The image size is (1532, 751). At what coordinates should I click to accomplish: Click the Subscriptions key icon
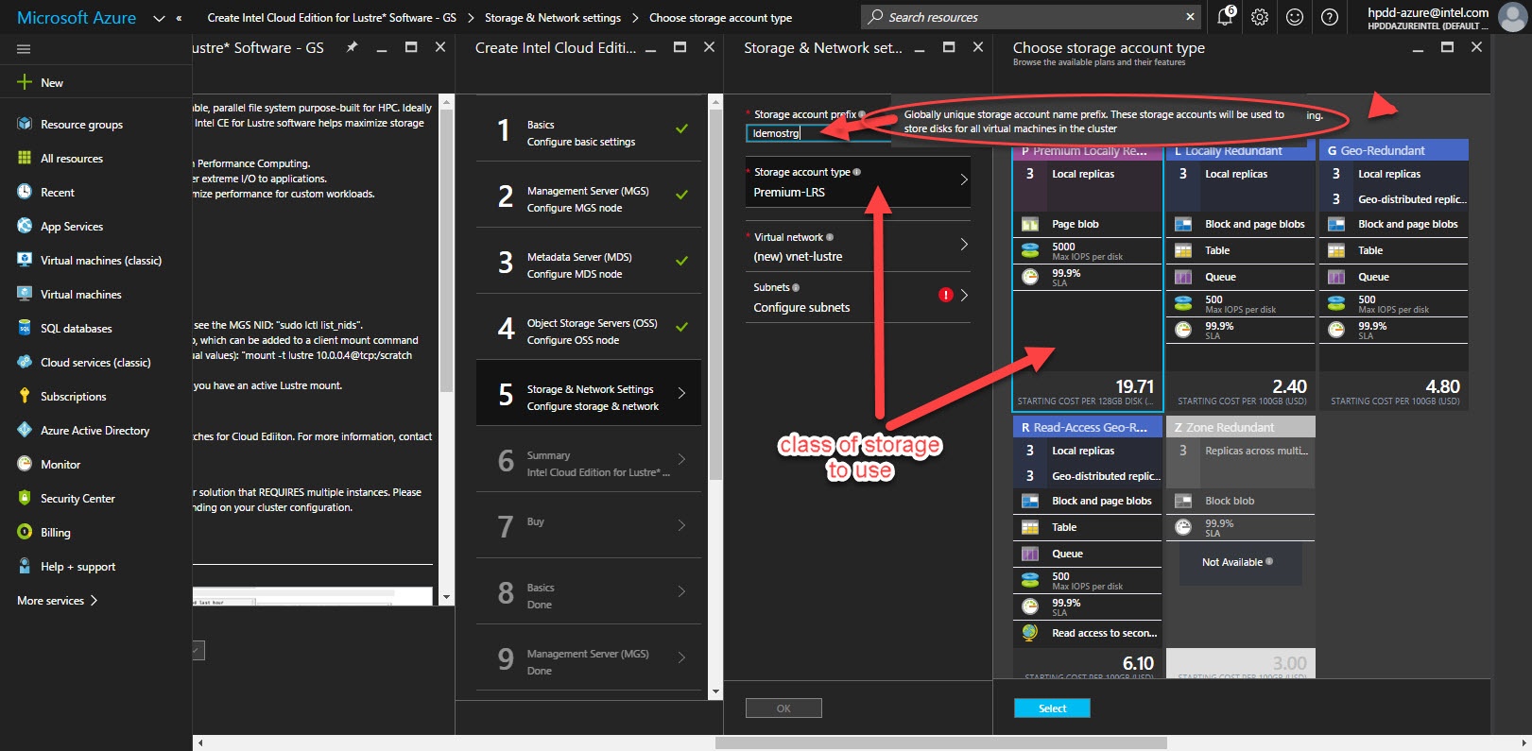click(25, 396)
